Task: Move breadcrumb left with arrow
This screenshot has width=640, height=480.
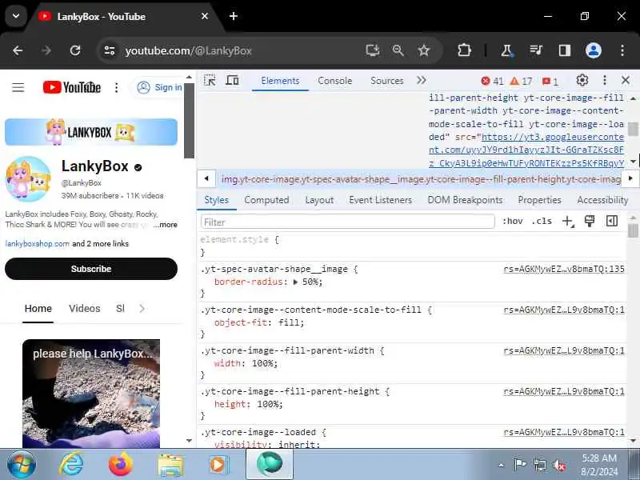Action: 206,178
